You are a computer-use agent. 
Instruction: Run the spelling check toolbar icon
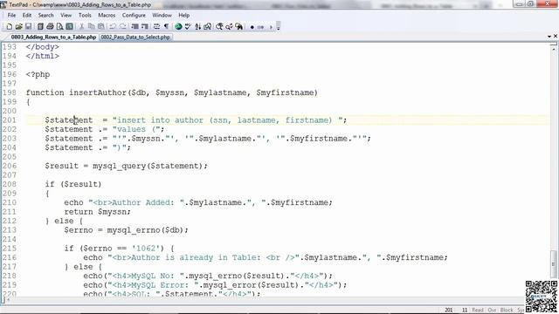pyautogui.click(x=188, y=27)
